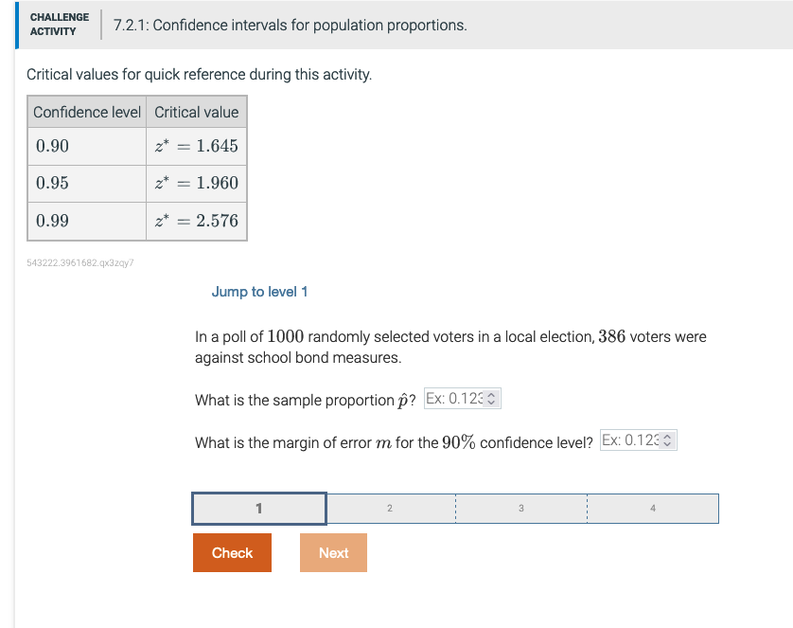
Task: Click the number 386 in the poll question
Action: click(612, 336)
